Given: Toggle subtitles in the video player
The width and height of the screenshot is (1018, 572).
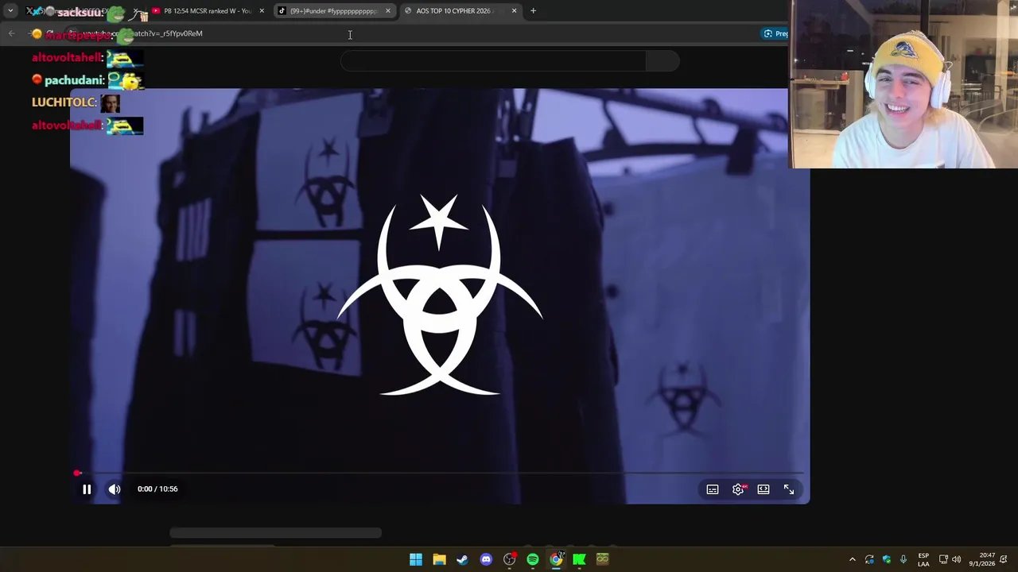Looking at the screenshot, I should [713, 489].
